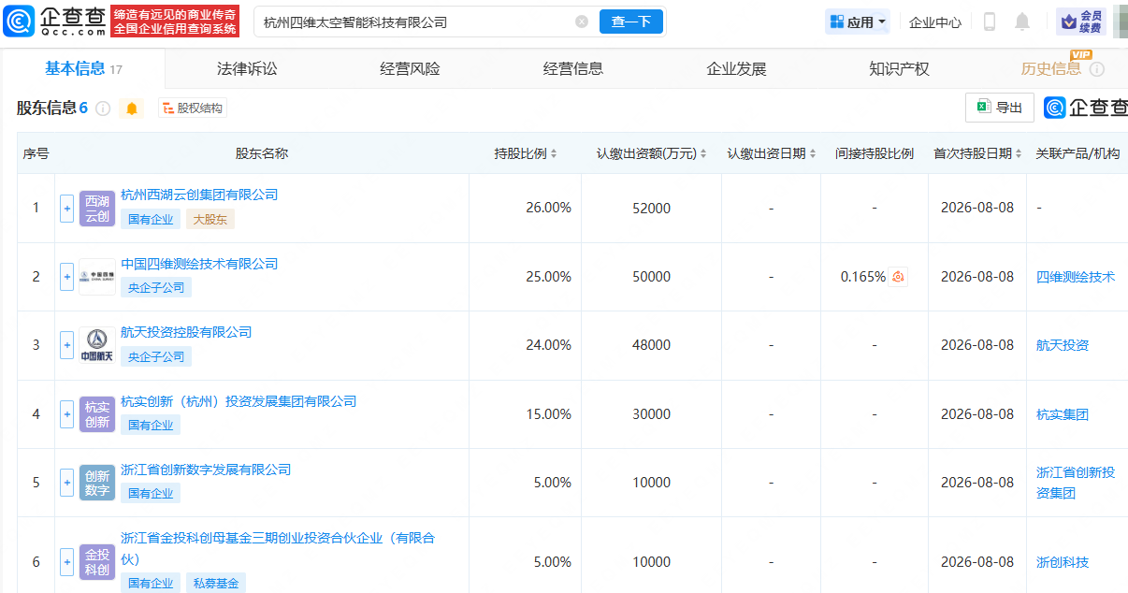This screenshot has width=1128, height=593.
Task: Open related 杭实集团 link
Action: (x=1063, y=414)
